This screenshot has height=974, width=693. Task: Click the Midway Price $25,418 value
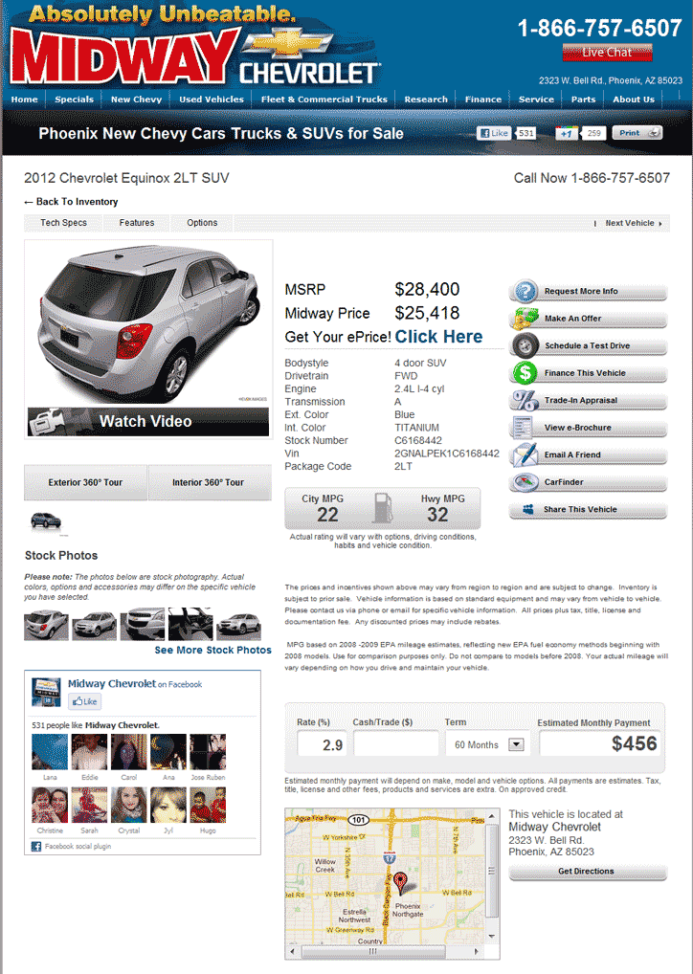coord(427,313)
